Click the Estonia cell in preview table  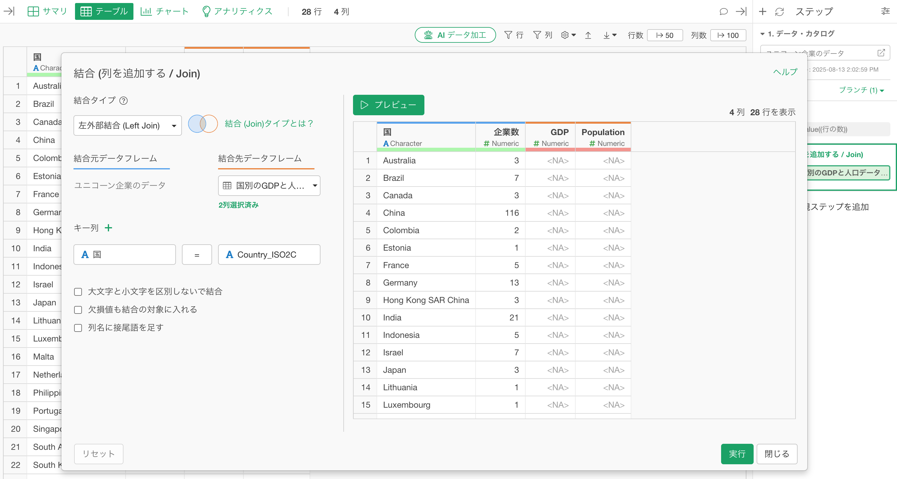click(426, 248)
